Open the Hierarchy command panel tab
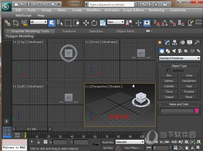This screenshot has height=151, width=203. 175,43
